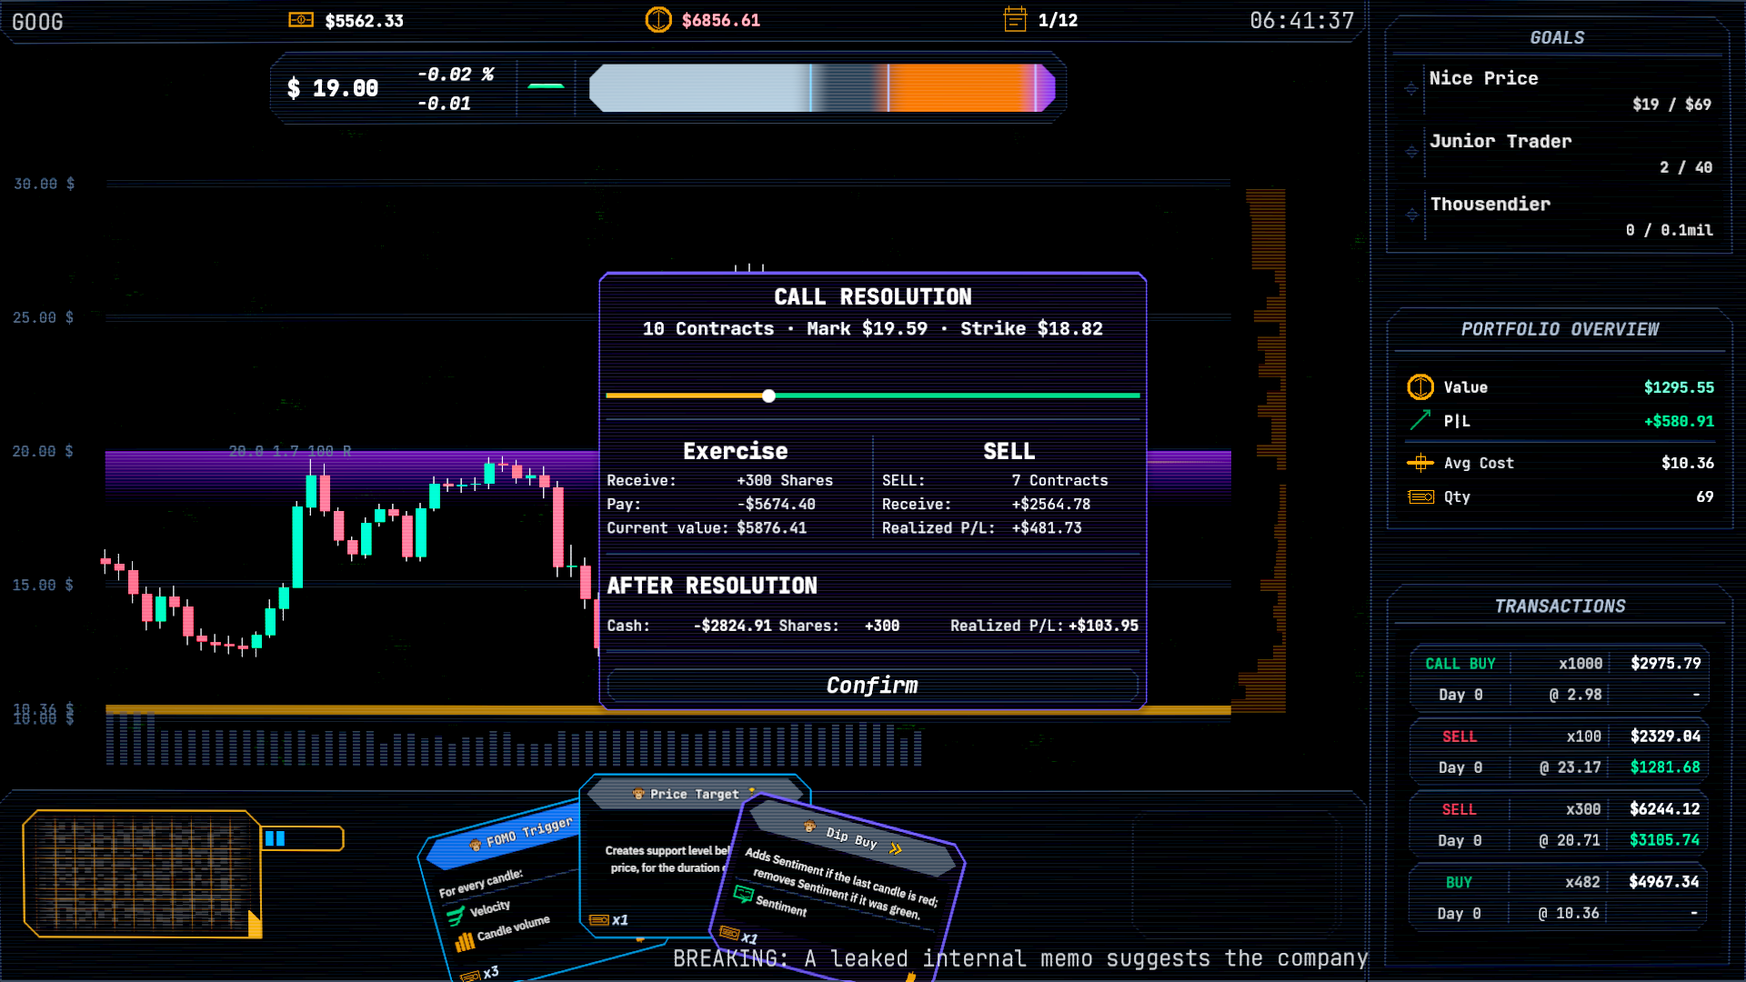
Task: Click the Nice Price goal marker icon
Action: click(1411, 88)
